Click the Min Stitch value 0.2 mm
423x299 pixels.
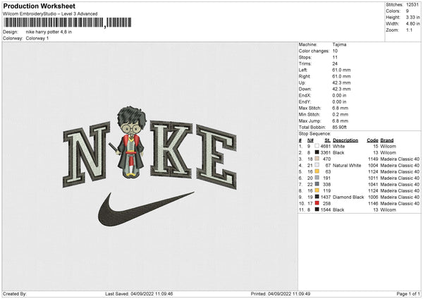coord(341,114)
